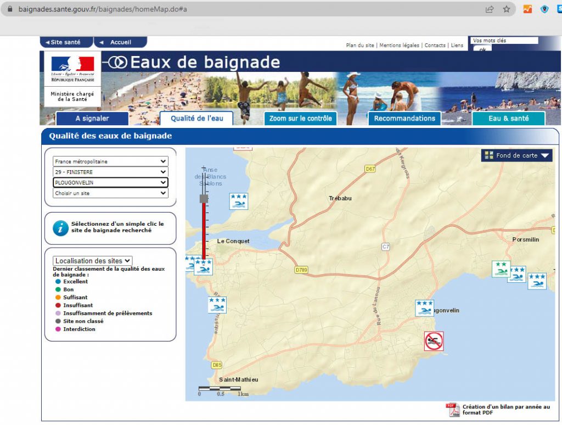The height and width of the screenshot is (425, 562).
Task: Click the grid icon on Fond de carte
Action: 489,155
